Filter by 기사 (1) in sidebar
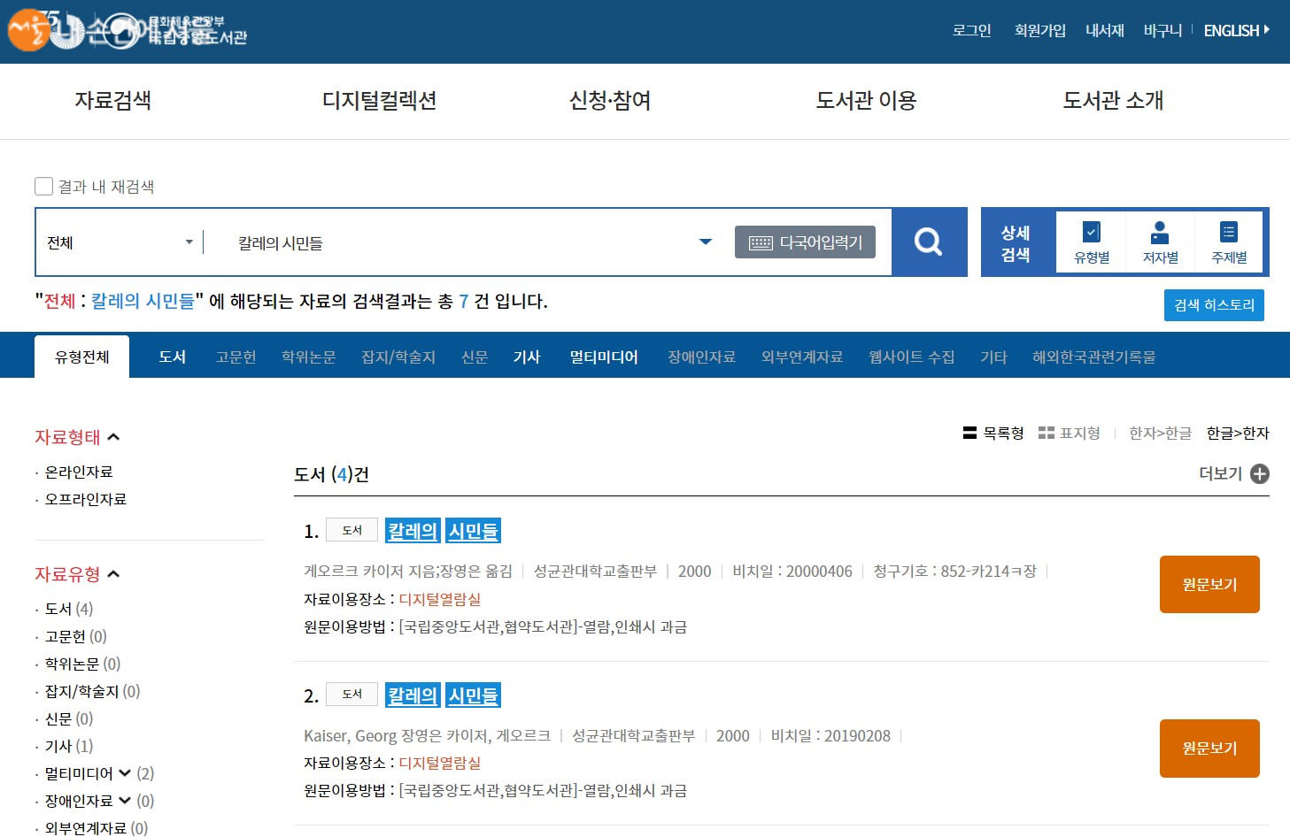 tap(69, 746)
